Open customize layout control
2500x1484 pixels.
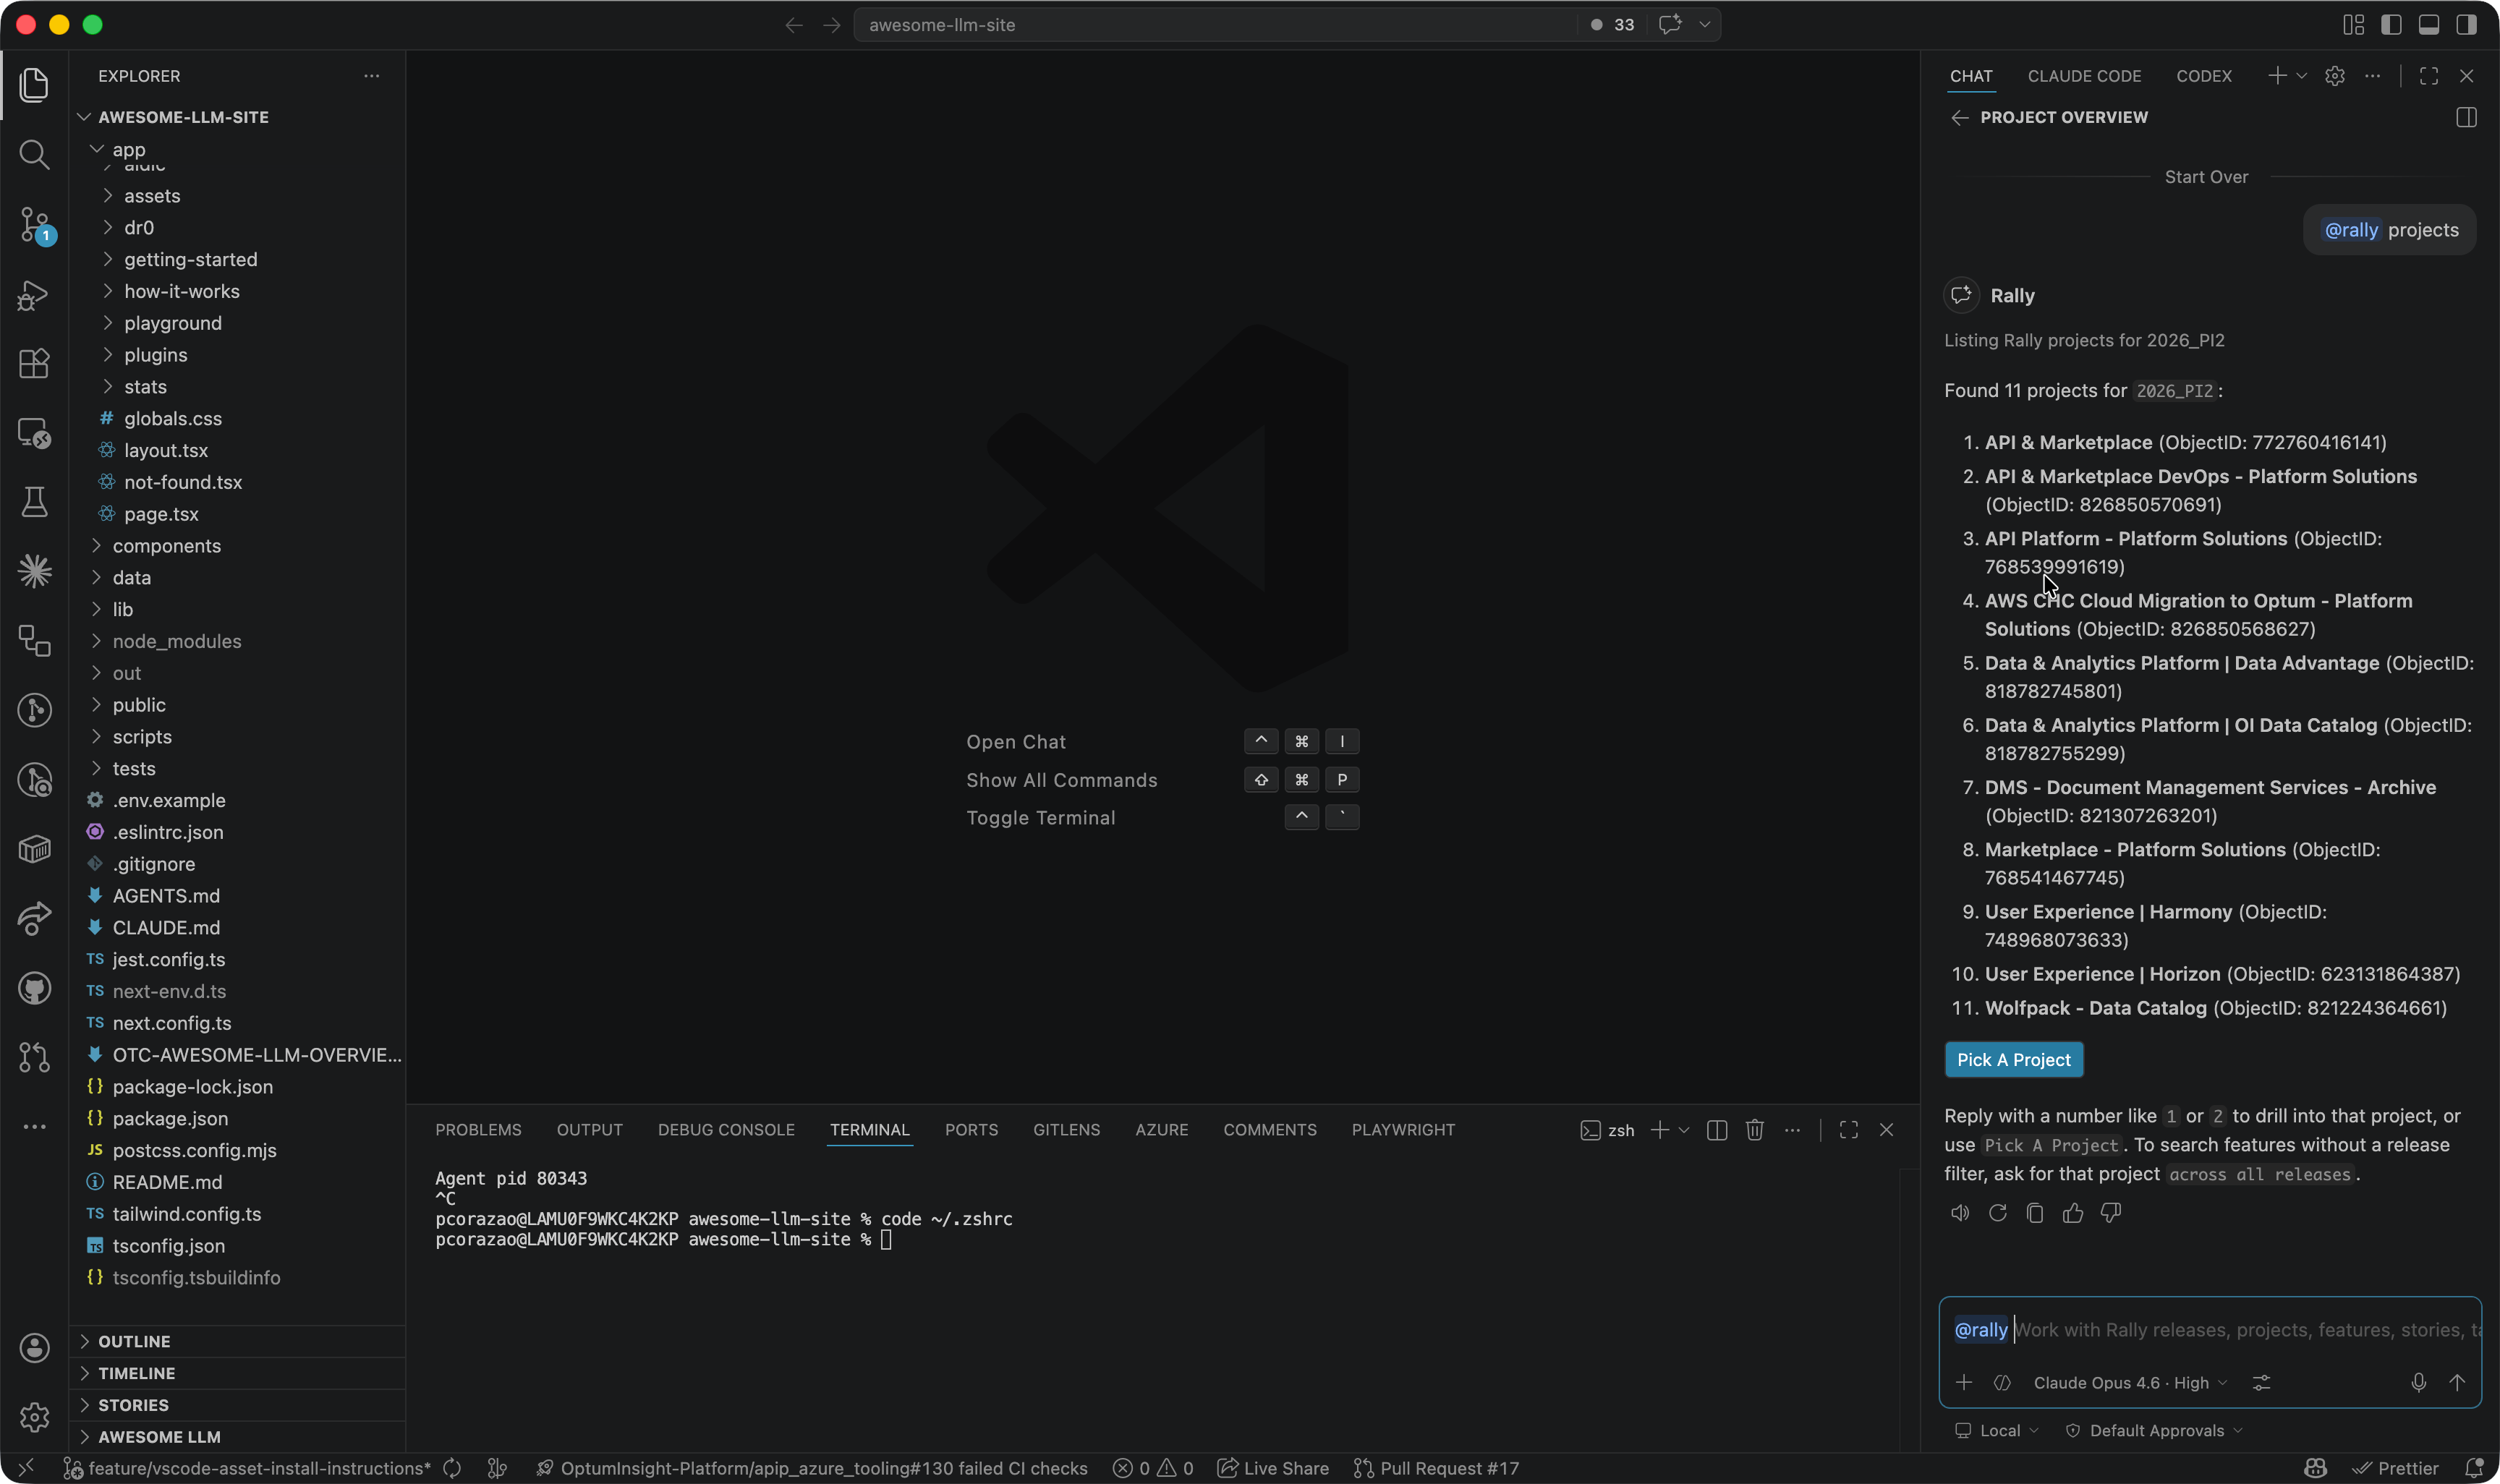pyautogui.click(x=2353, y=25)
